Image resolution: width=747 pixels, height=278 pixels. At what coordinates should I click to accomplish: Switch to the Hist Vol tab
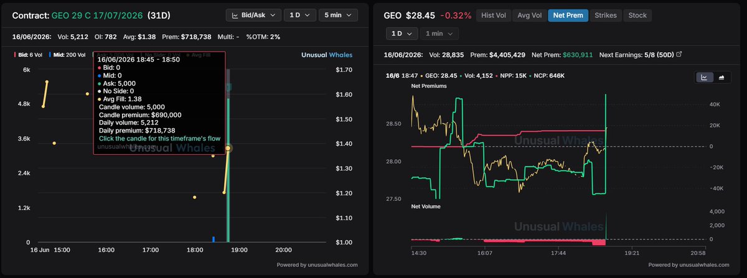tap(492, 15)
